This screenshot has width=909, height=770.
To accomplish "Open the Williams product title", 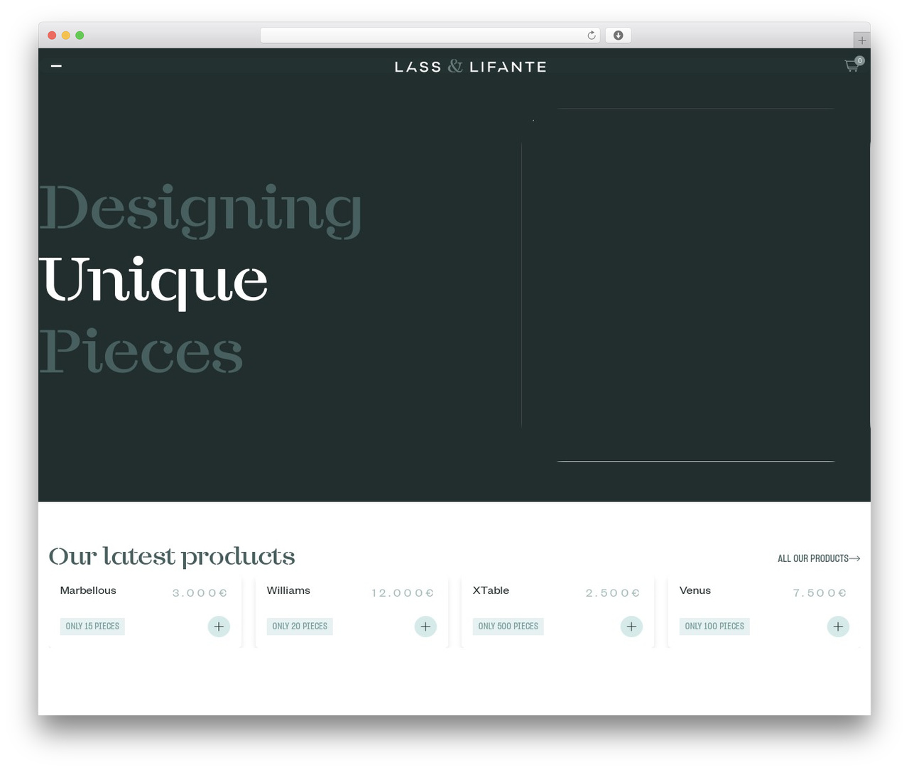I will pyautogui.click(x=288, y=590).
